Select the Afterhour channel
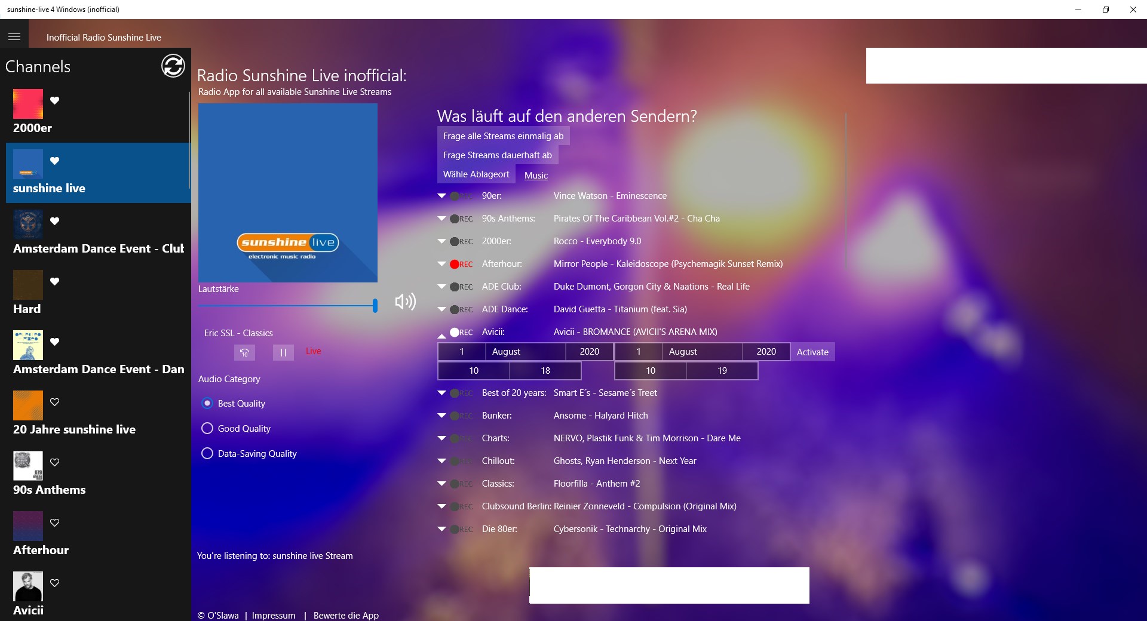This screenshot has height=621, width=1147. (x=99, y=534)
